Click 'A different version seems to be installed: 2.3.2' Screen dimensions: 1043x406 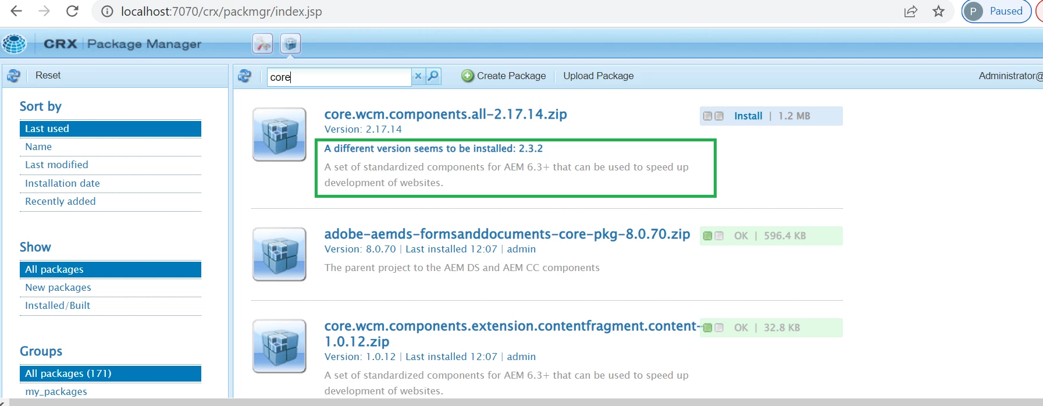click(x=433, y=148)
